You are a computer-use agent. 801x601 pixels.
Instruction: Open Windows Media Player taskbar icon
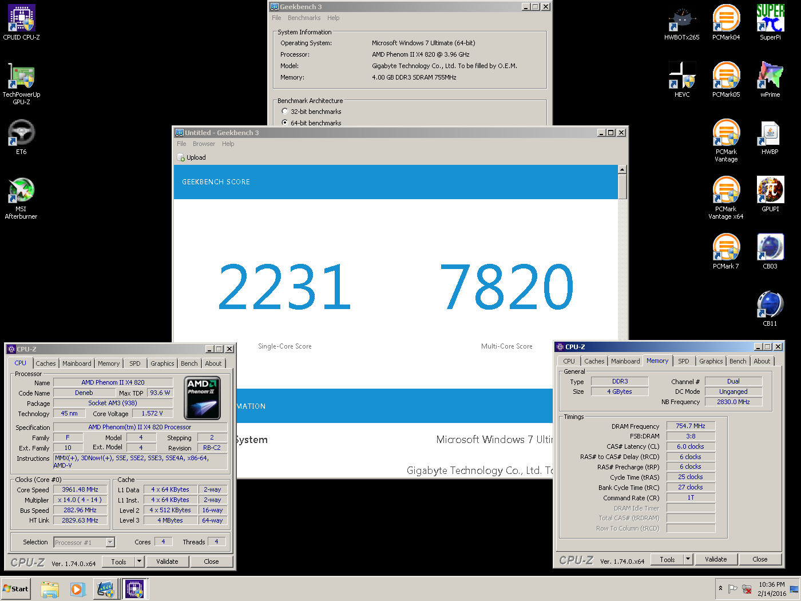[x=78, y=589]
